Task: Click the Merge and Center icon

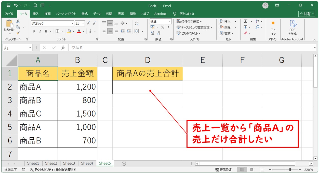Action: [137, 31]
